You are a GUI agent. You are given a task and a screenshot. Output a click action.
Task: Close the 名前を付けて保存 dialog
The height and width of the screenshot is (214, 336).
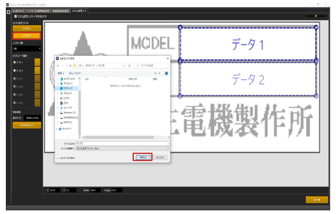[x=168, y=58]
